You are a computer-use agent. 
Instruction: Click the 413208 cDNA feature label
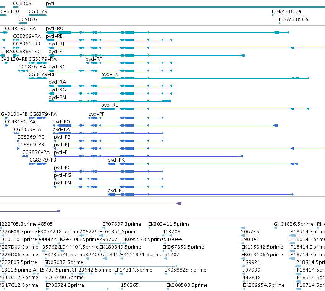(171, 232)
